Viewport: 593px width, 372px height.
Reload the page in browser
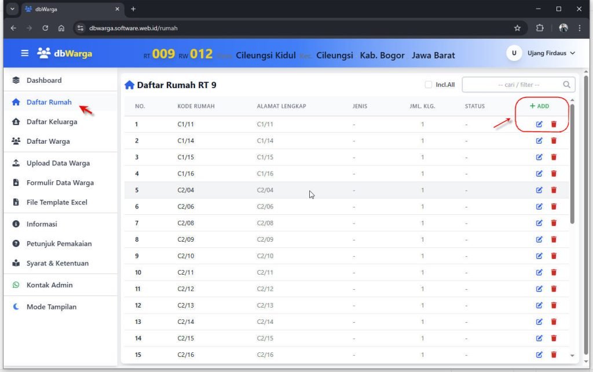(45, 28)
